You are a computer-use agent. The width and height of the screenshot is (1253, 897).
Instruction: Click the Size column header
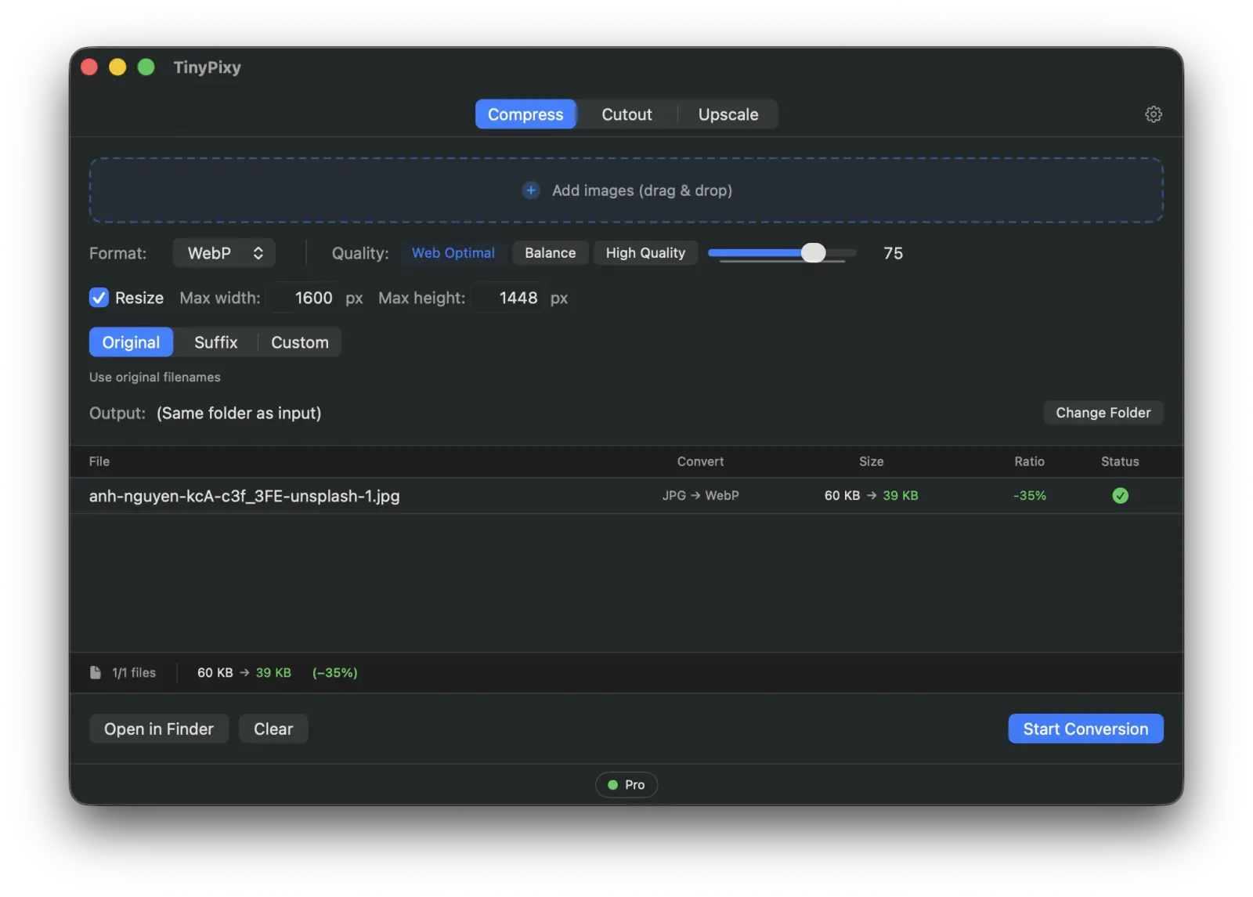[x=871, y=461]
